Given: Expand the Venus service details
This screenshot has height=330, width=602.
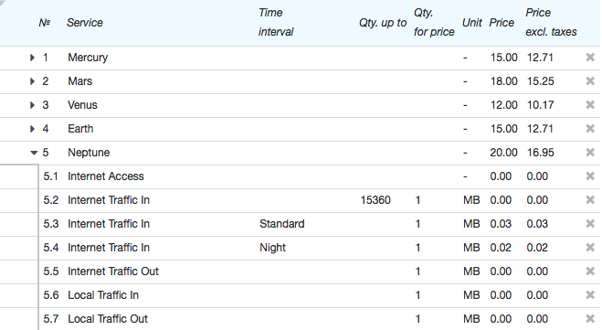Looking at the screenshot, I should 32,105.
